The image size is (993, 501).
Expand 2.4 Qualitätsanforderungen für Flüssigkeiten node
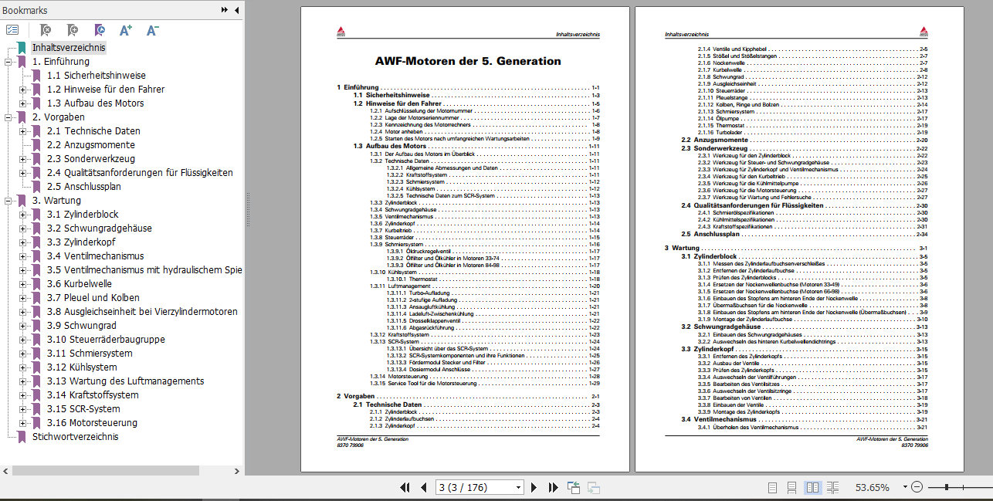pyautogui.click(x=23, y=173)
